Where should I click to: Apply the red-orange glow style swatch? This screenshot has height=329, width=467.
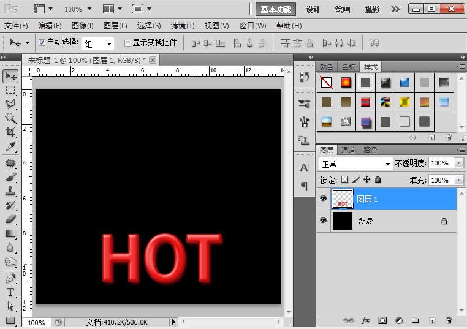pyautogui.click(x=346, y=82)
